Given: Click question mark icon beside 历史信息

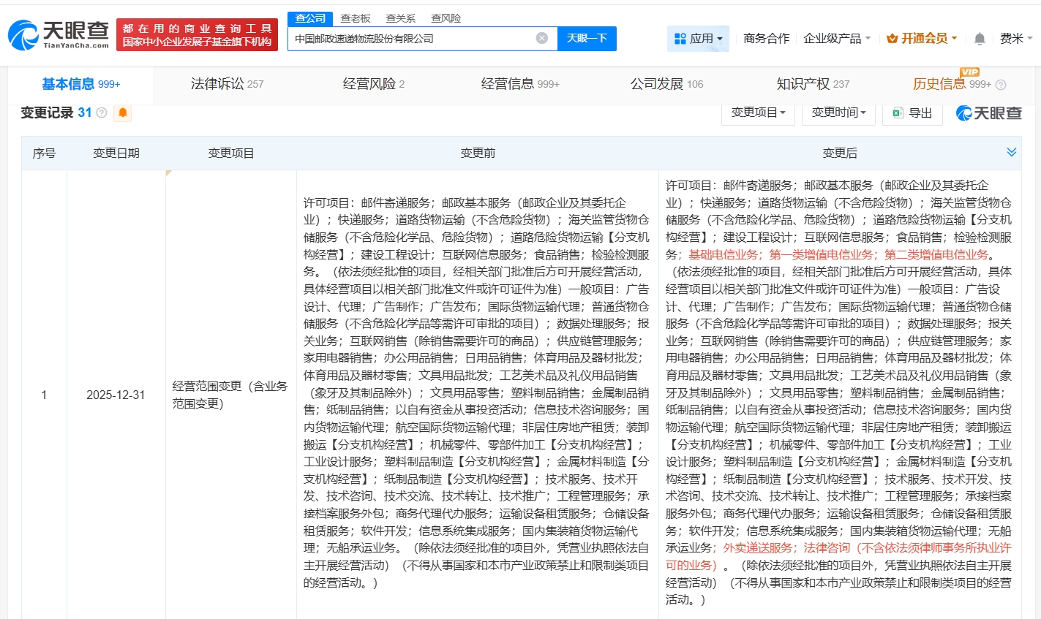Looking at the screenshot, I should [x=1001, y=85].
